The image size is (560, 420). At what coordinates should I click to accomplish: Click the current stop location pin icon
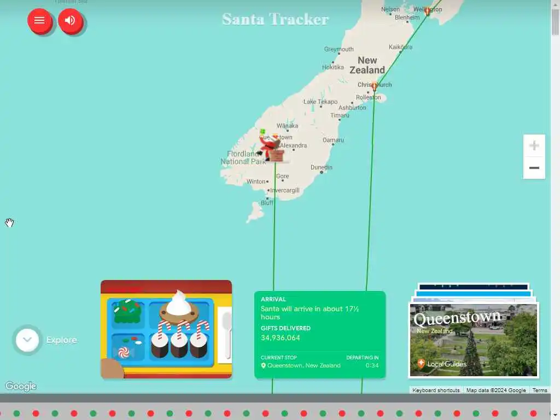click(x=263, y=365)
